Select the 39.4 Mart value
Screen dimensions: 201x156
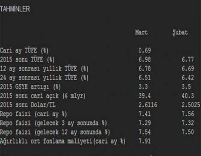pyautogui.click(x=145, y=96)
